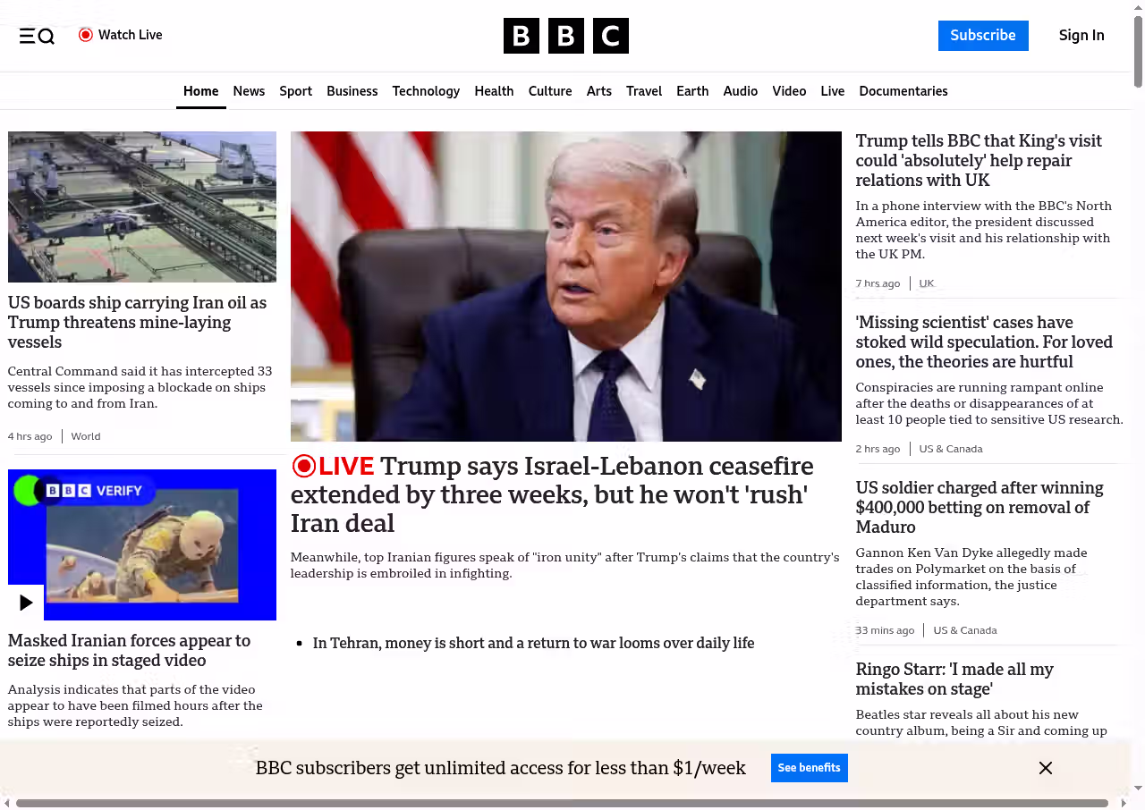
Task: Click the BBC logo
Action: point(565,36)
